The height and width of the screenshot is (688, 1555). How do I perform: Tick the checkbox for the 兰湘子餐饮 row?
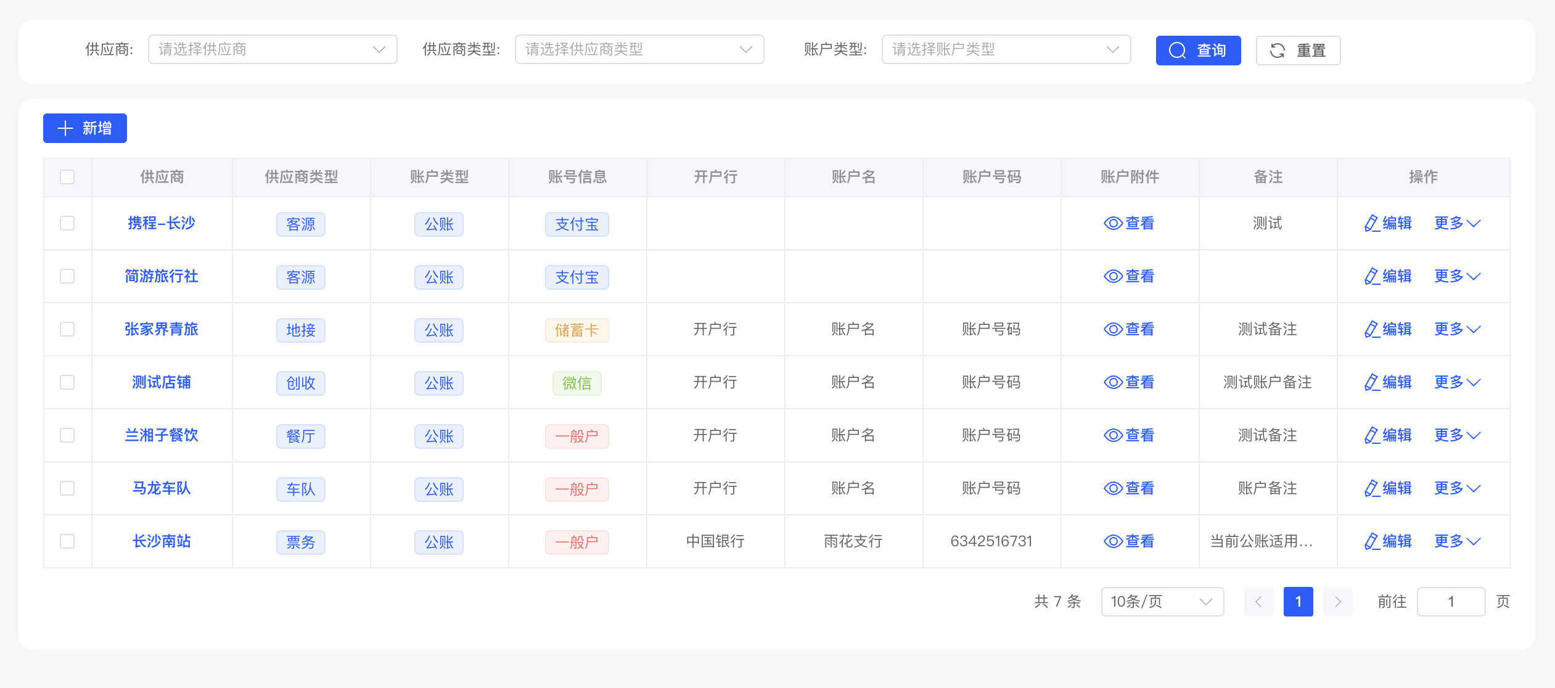click(x=67, y=435)
